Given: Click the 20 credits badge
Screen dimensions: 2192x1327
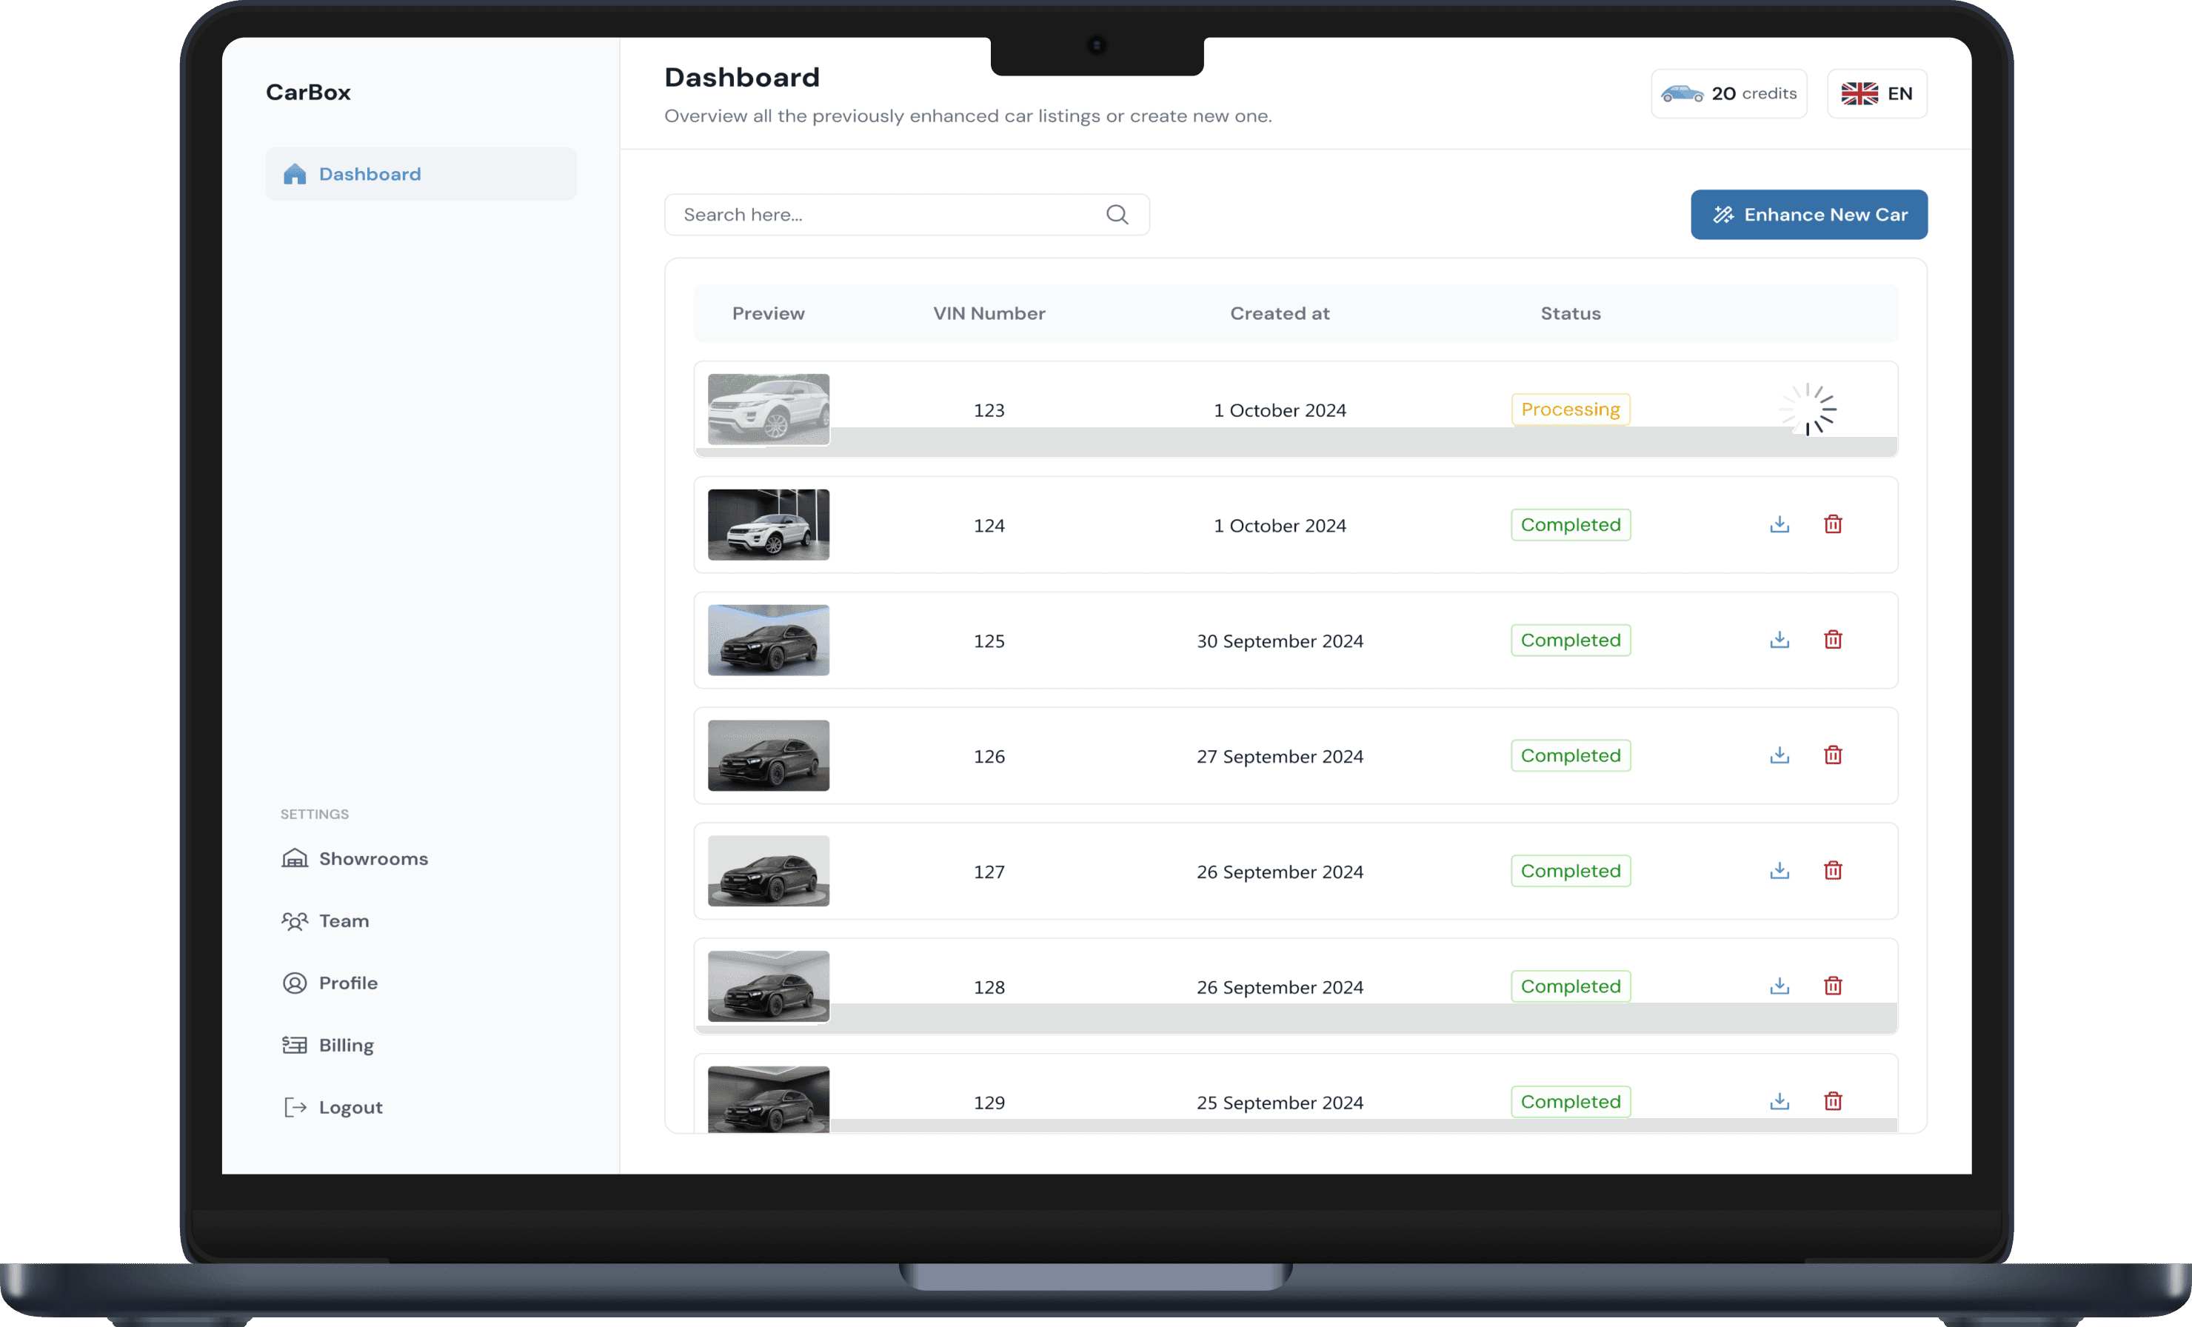Looking at the screenshot, I should 1728,93.
